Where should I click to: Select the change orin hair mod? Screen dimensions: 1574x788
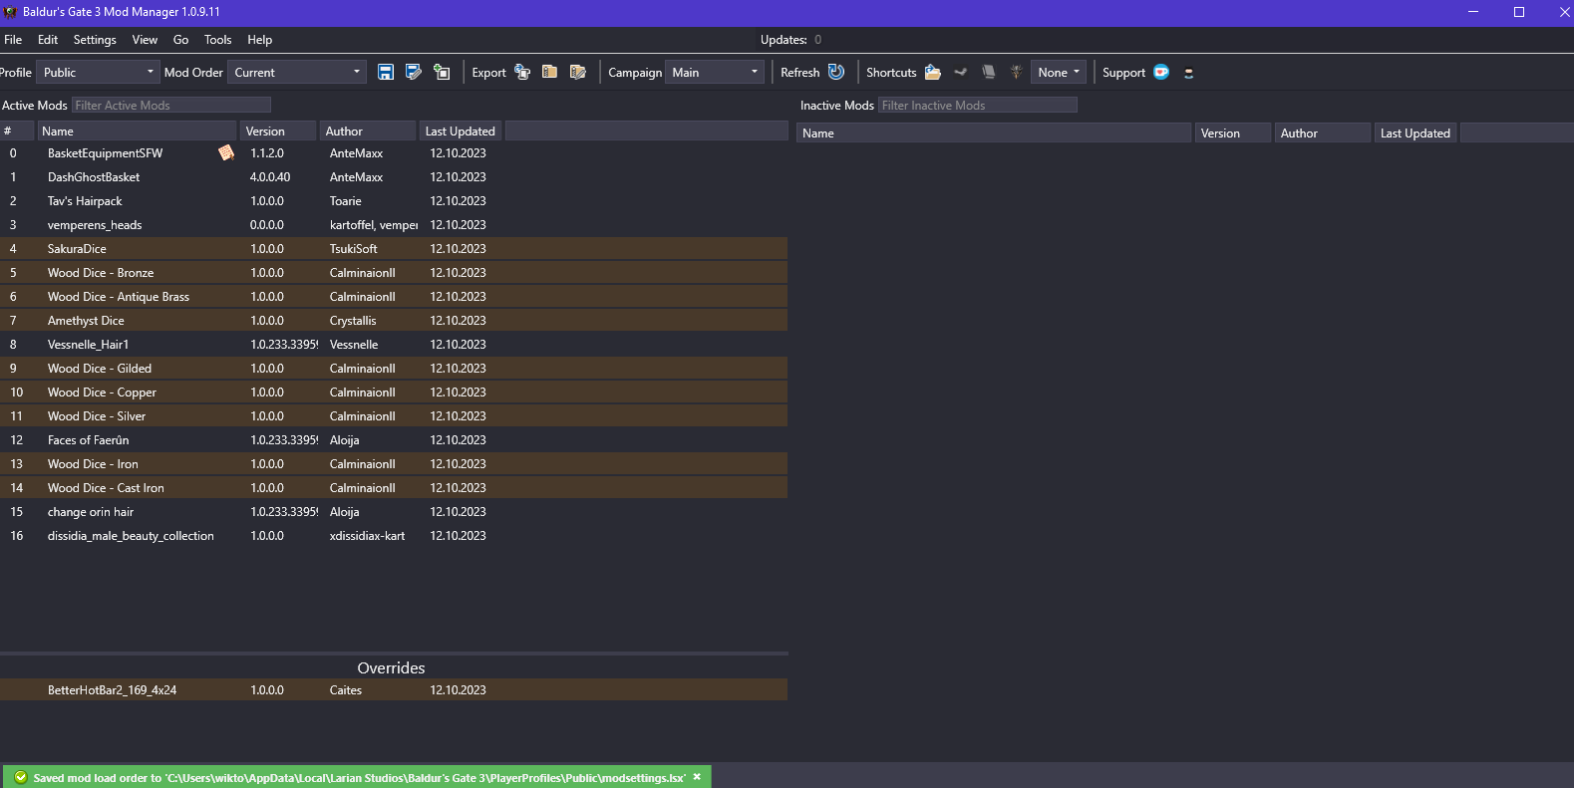(394, 511)
